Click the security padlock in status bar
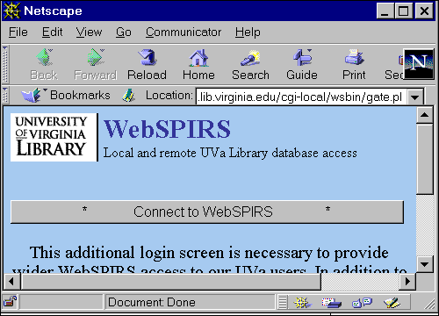This screenshot has width=439, height=316. click(x=10, y=302)
